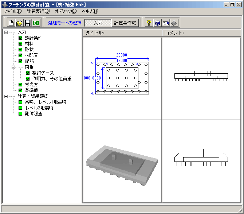Screen dimensions: 244x214
Task: Select the 形状 tree label
Action: (29, 50)
